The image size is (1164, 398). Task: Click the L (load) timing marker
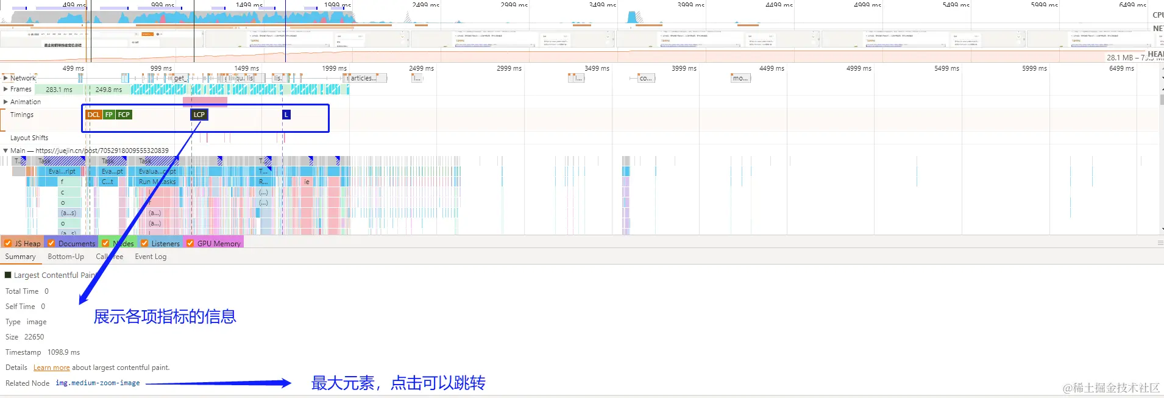(x=286, y=115)
